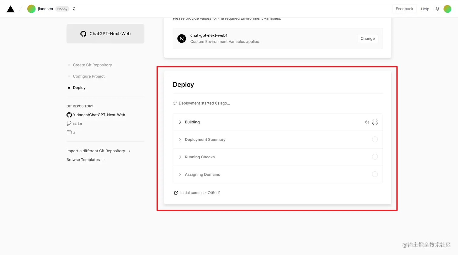Click the GitHub icon beside Yidadaa/ChatGPT-Next-Web
The height and width of the screenshot is (255, 458).
69,115
